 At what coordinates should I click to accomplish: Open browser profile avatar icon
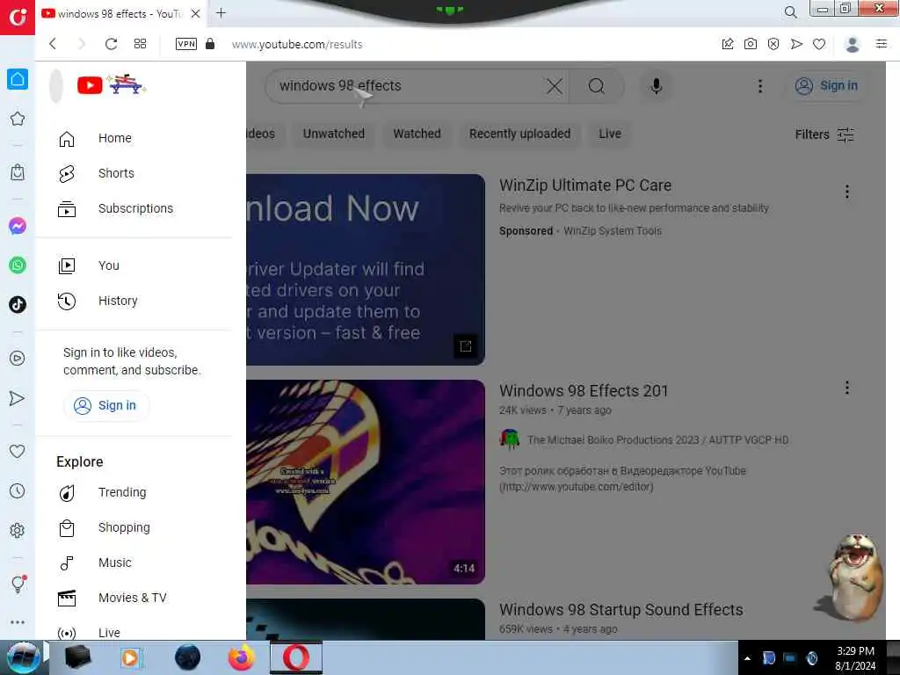coord(853,44)
